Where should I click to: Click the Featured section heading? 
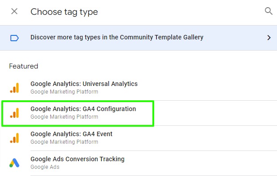click(x=23, y=66)
